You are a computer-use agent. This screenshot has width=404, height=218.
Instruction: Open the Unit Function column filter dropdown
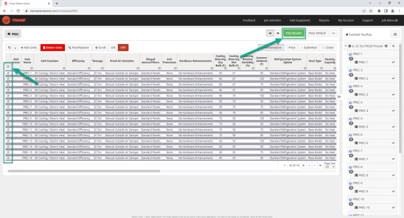(x=64, y=68)
